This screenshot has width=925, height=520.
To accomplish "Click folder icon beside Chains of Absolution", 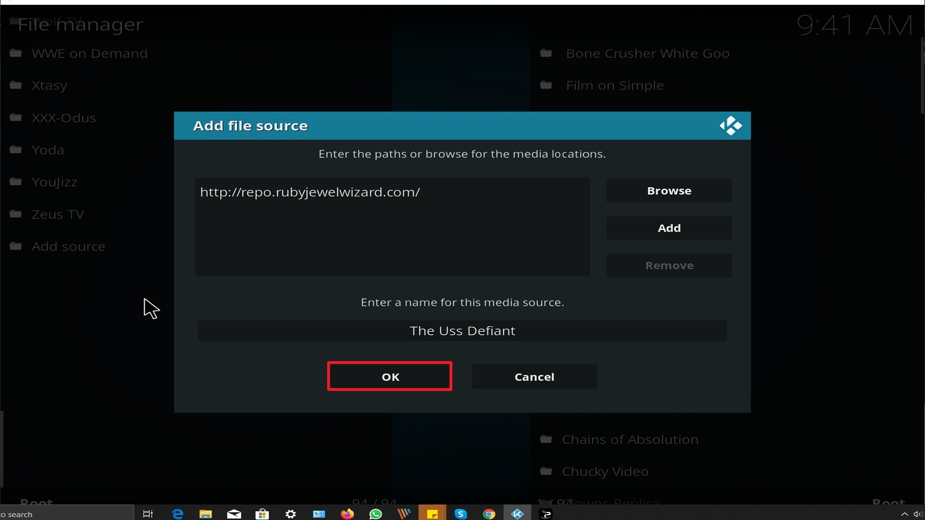I will click(546, 439).
